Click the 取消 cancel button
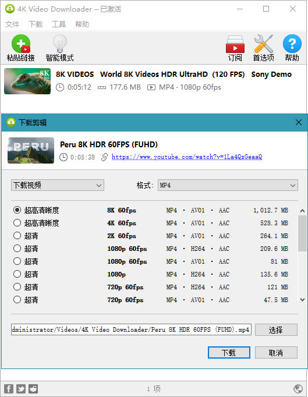The image size is (308, 397). tap(276, 352)
